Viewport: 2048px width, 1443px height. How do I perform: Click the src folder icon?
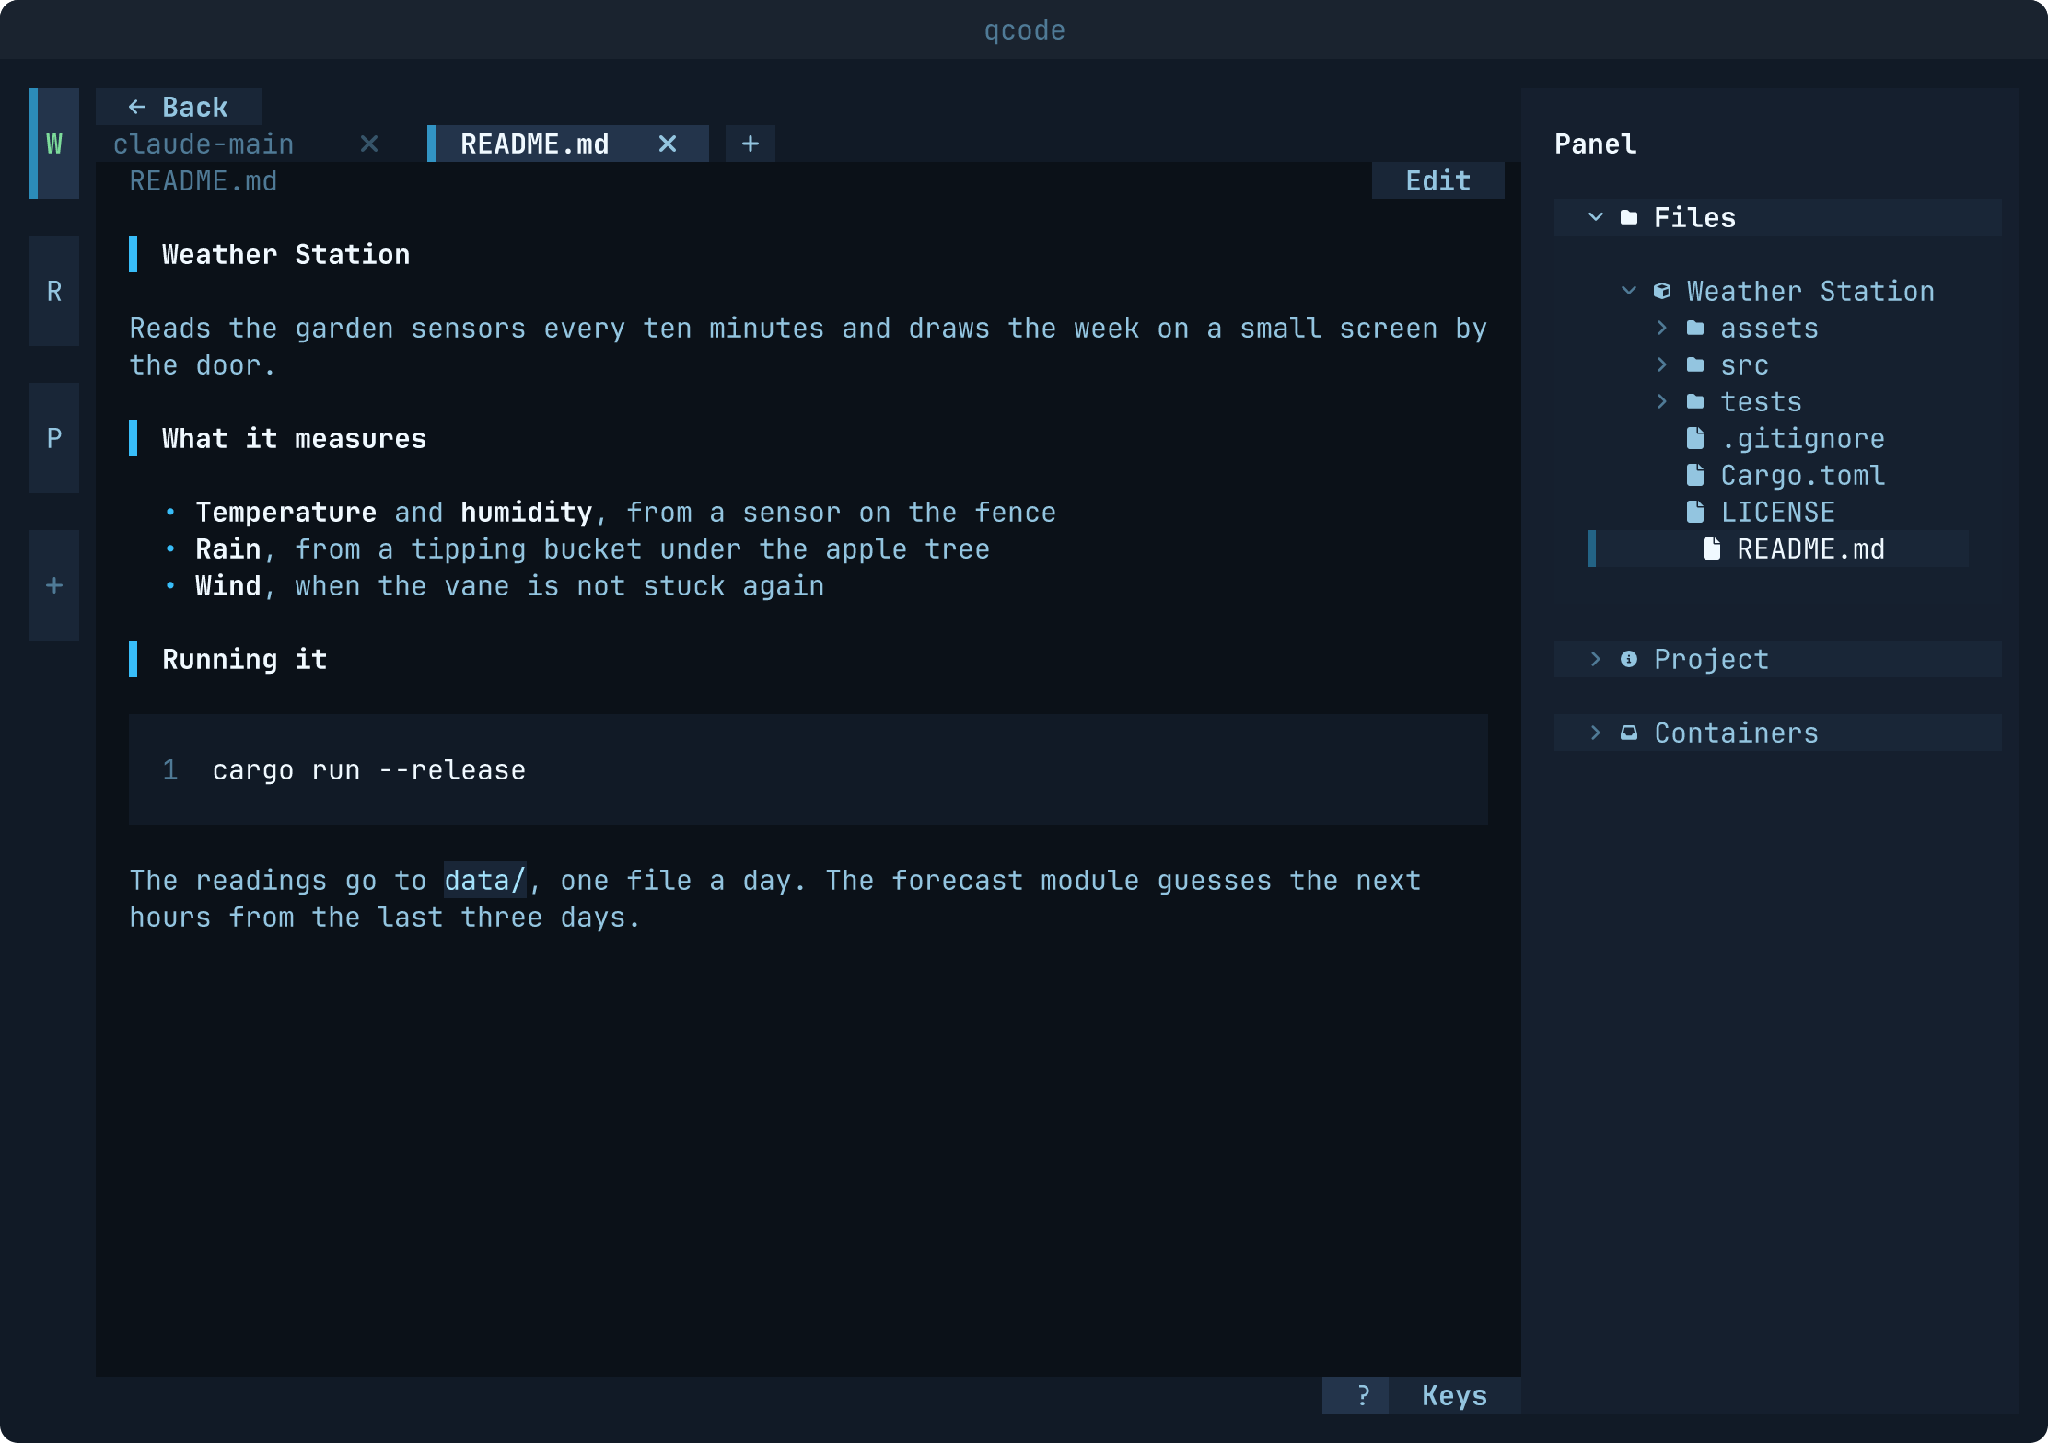(x=1695, y=364)
